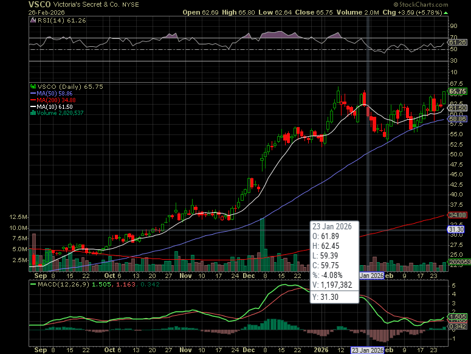Click the volume bars icon in the legend

pyautogui.click(x=33, y=113)
